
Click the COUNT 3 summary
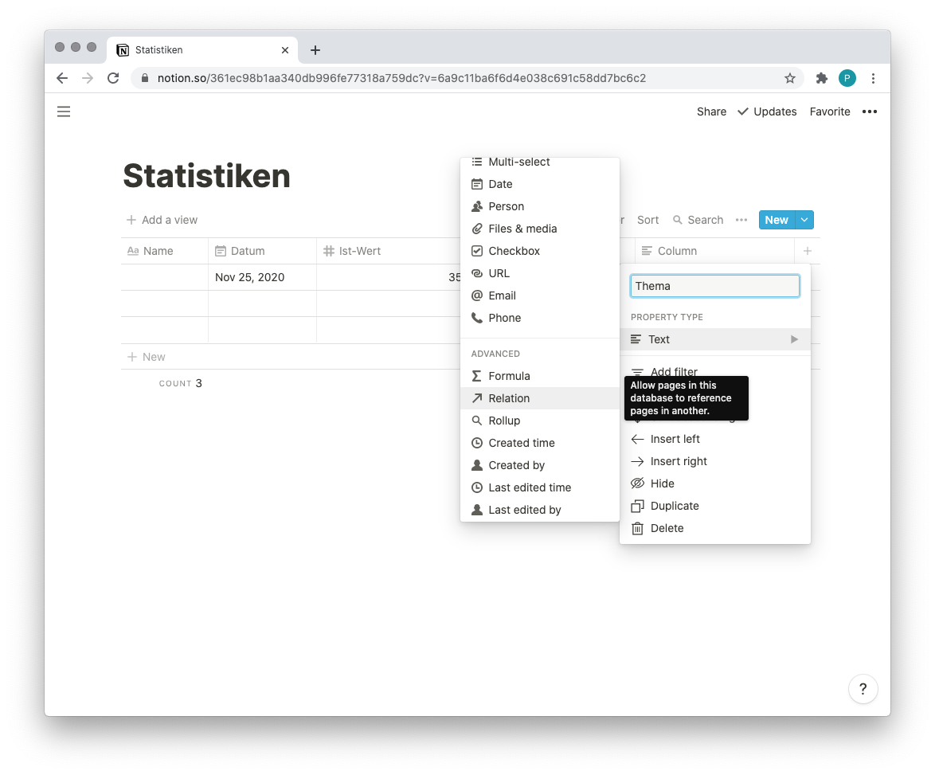181,383
